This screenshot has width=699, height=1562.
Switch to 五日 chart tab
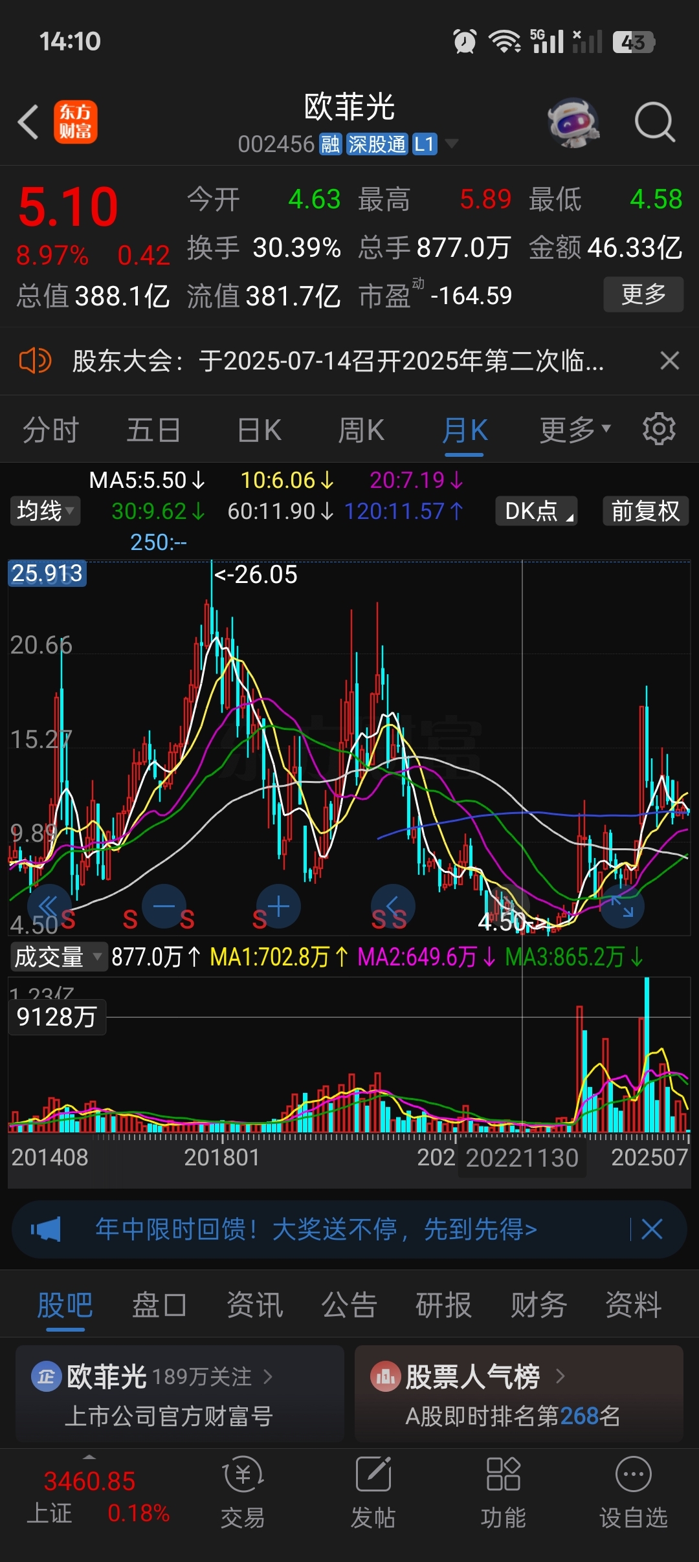point(153,430)
